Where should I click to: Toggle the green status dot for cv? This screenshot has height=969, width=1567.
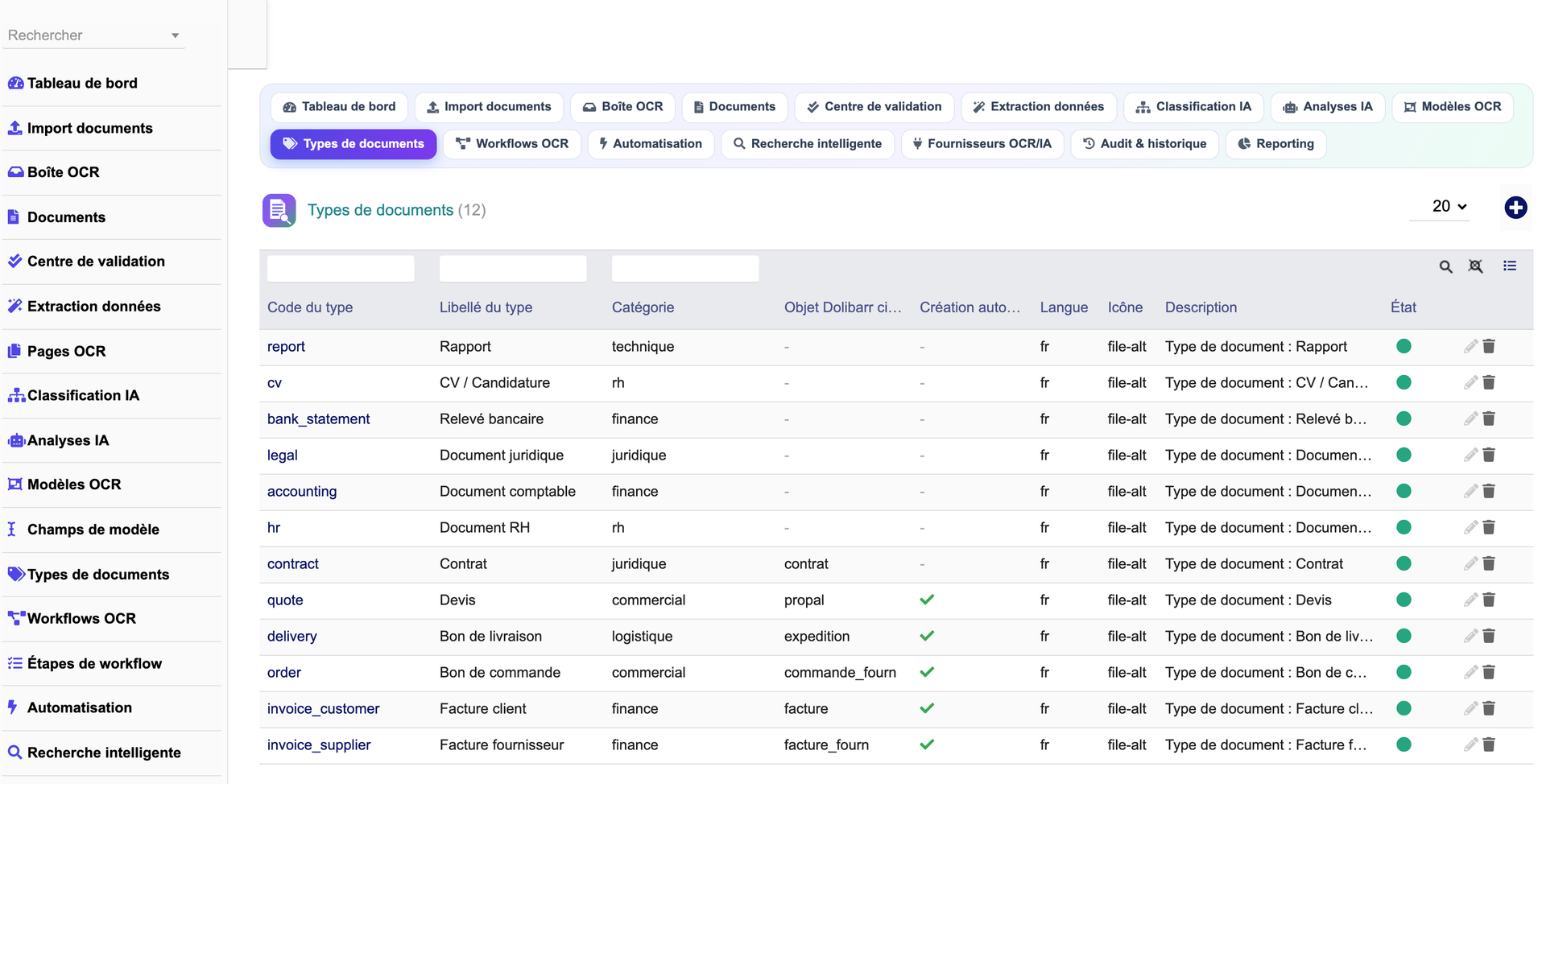[1404, 382]
